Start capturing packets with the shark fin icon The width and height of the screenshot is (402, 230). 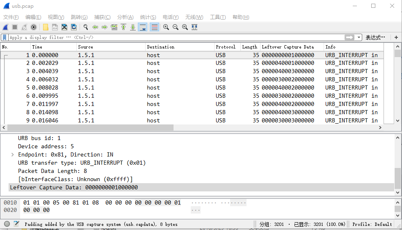(x=5, y=27)
